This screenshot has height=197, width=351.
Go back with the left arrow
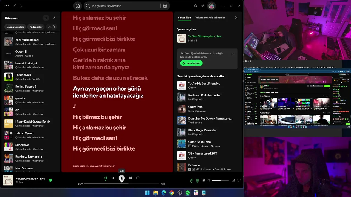(x=15, y=6)
